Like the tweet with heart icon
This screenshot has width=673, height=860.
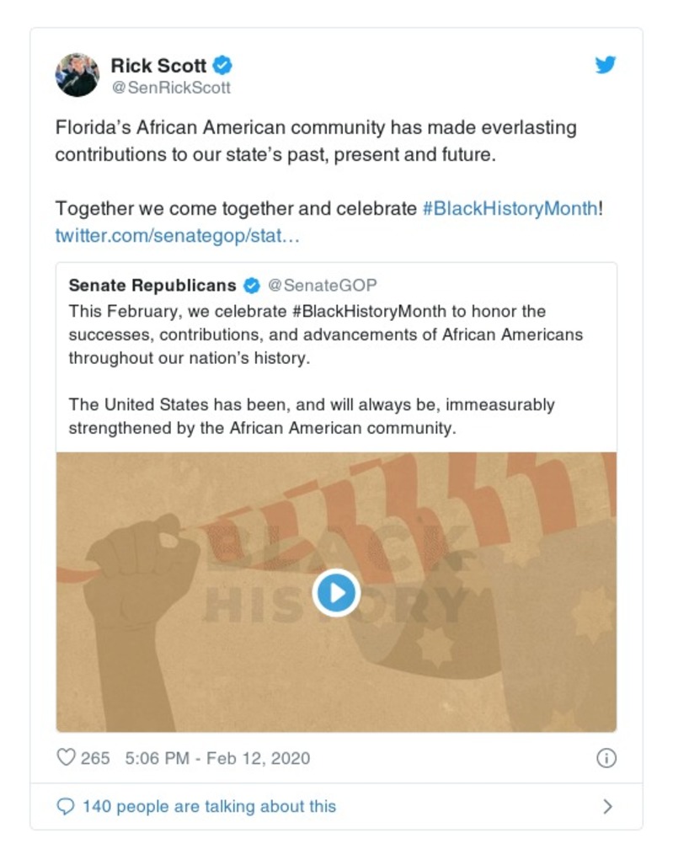point(66,758)
